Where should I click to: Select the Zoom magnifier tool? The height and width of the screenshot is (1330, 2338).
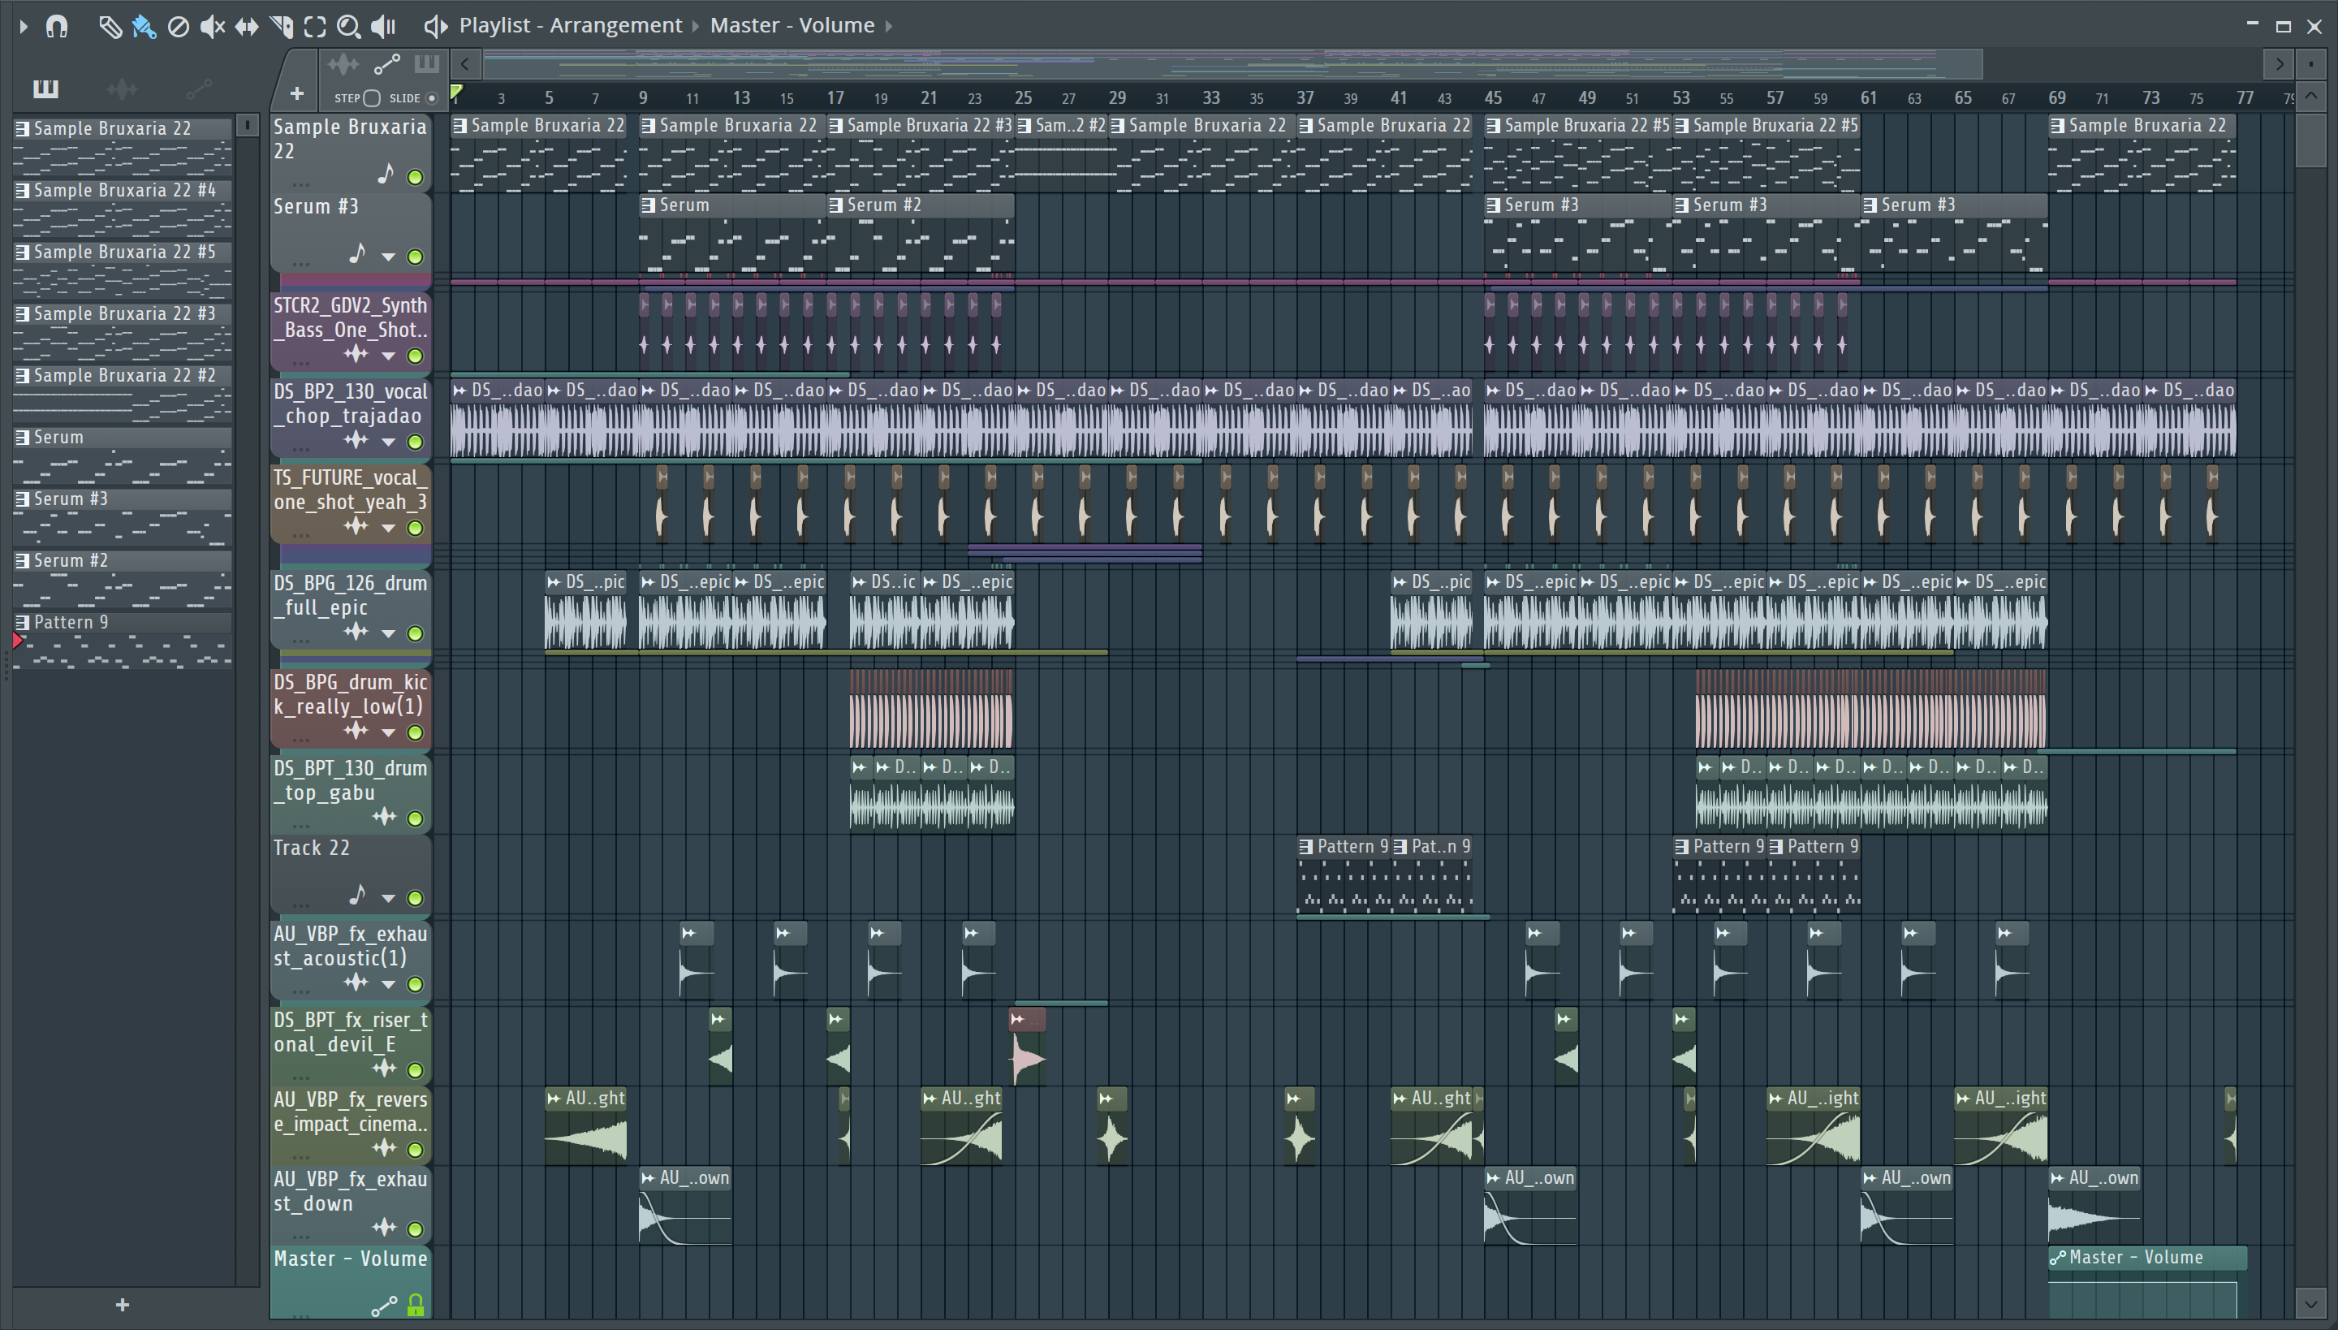(x=348, y=27)
